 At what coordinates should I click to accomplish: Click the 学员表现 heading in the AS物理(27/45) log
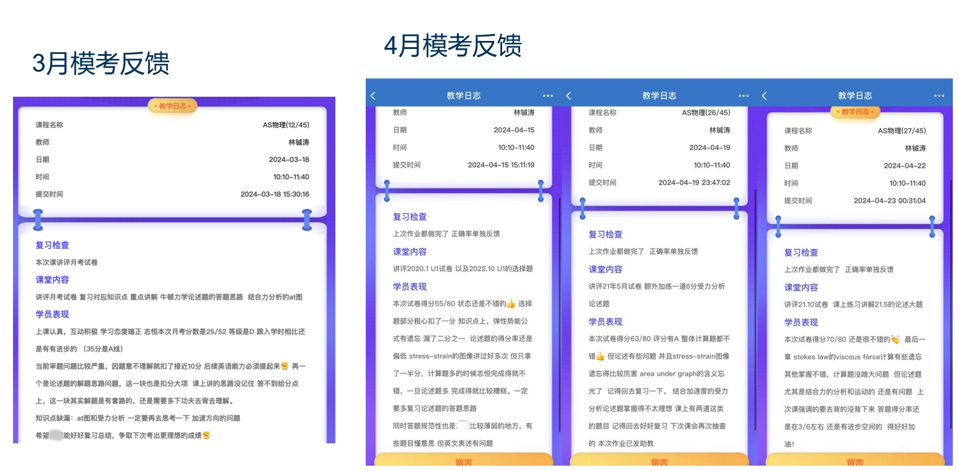point(801,322)
